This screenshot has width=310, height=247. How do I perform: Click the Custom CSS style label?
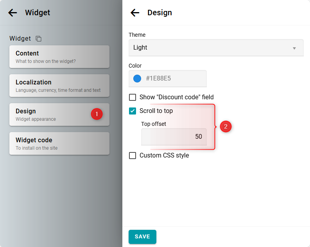click(164, 156)
